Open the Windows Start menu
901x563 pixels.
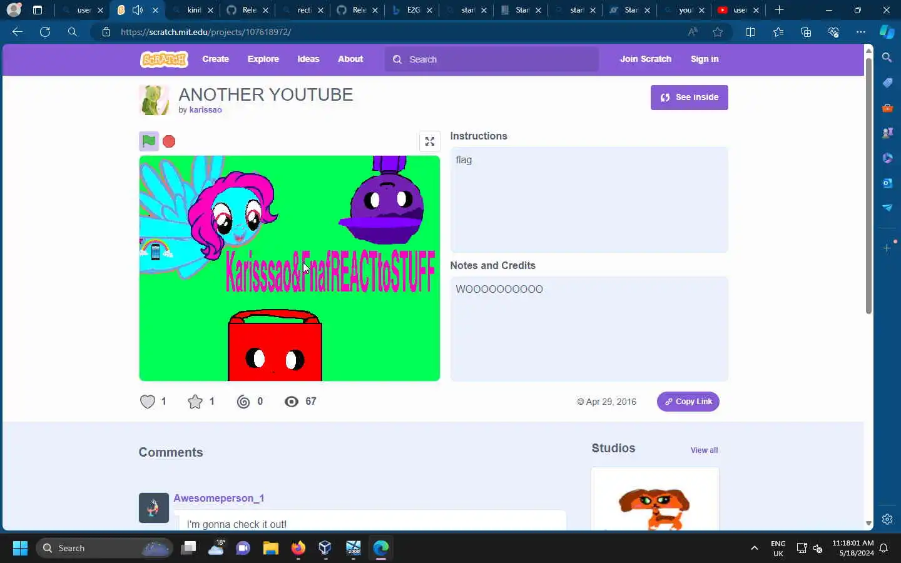pyautogui.click(x=20, y=548)
